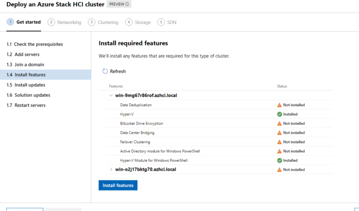The image size is (359, 211).
Task: Click green check icon beside Hyper-V
Action: pyautogui.click(x=279, y=114)
